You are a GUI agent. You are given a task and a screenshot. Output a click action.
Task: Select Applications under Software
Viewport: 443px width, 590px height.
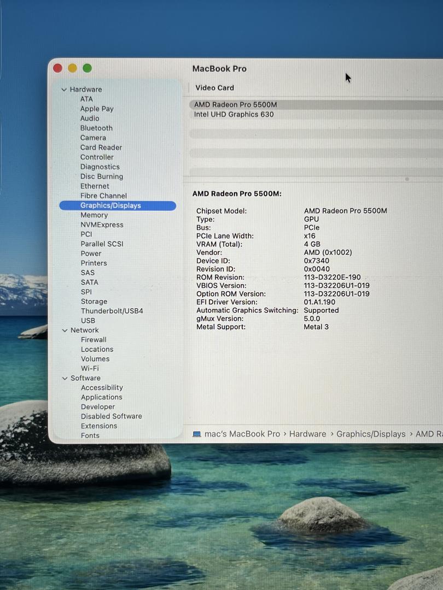click(x=102, y=397)
